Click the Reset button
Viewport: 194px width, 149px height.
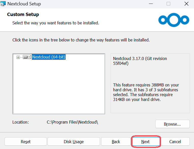[26, 142]
